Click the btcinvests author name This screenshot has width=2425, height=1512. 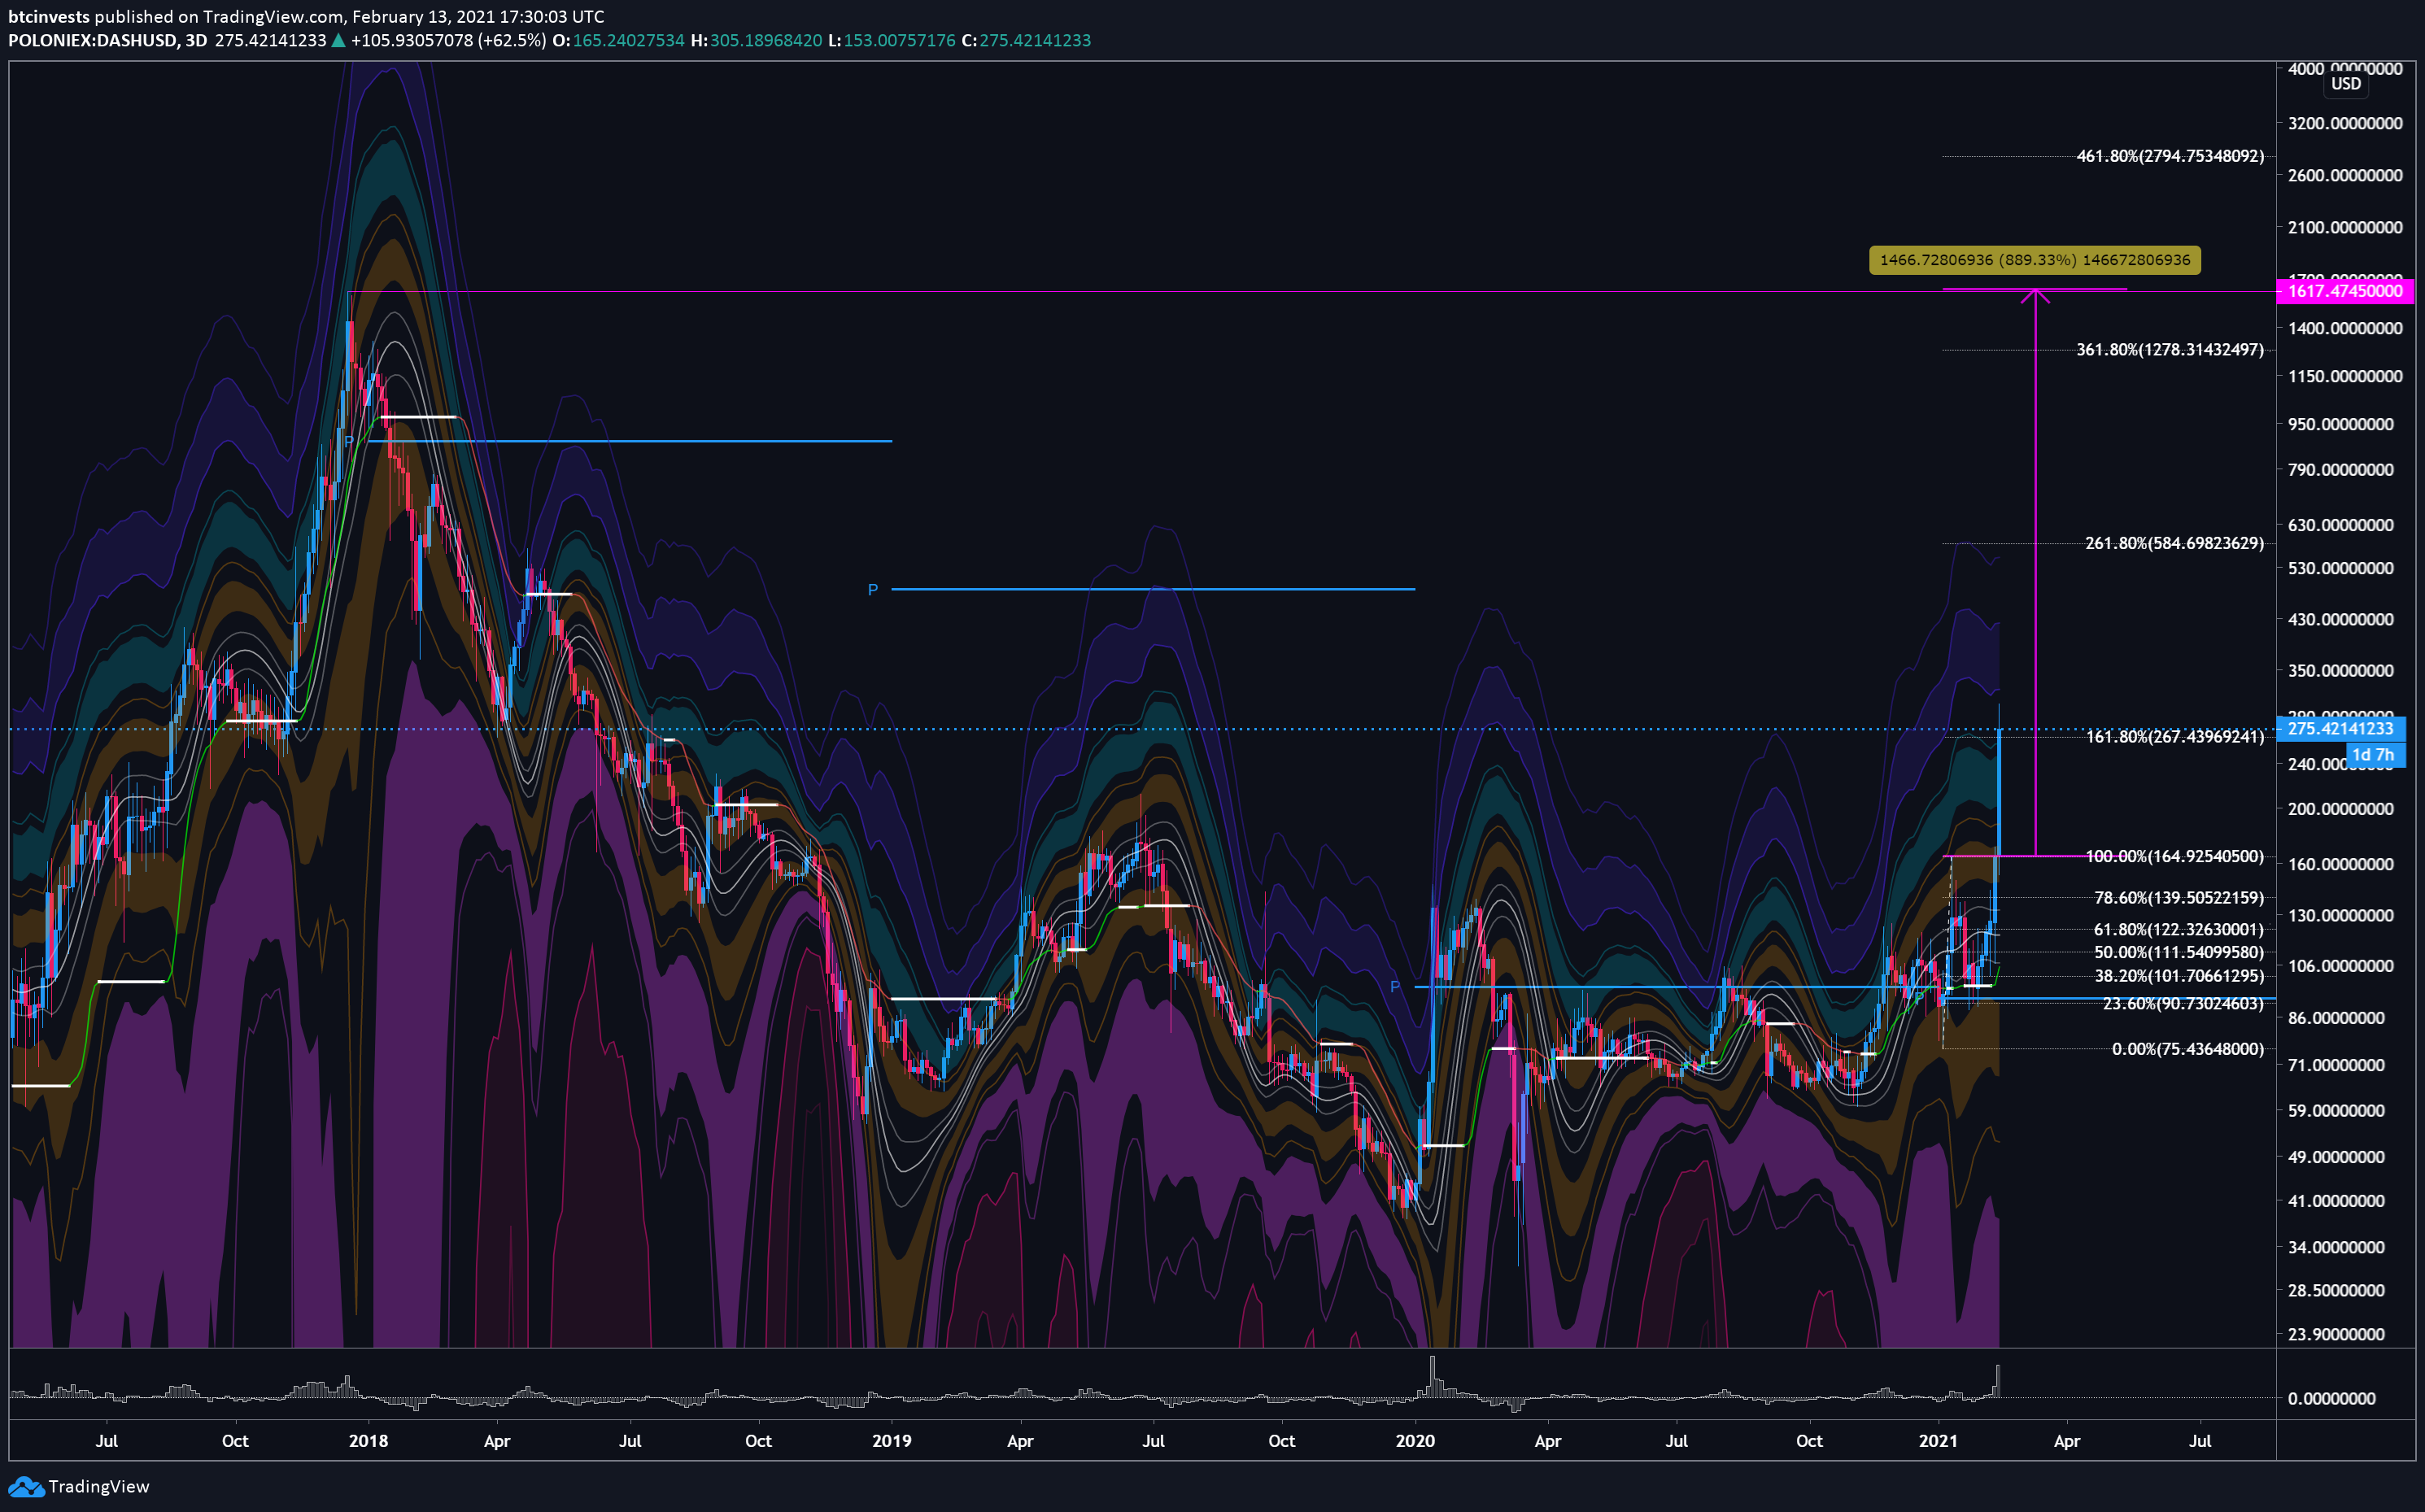(49, 17)
